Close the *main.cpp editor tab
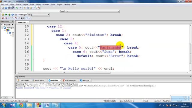Screen dimensions: 192x108 [x=28, y=22]
